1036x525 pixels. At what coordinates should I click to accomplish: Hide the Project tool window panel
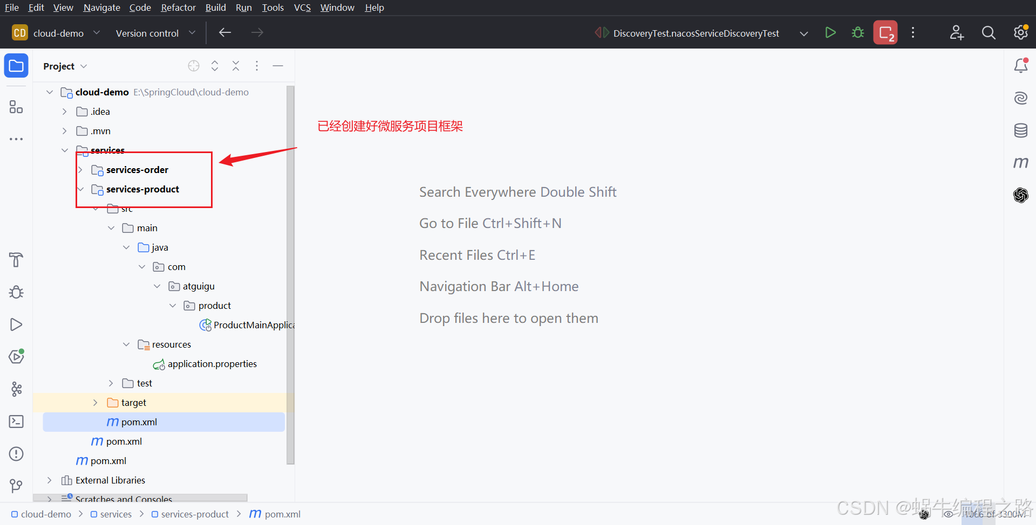click(278, 66)
